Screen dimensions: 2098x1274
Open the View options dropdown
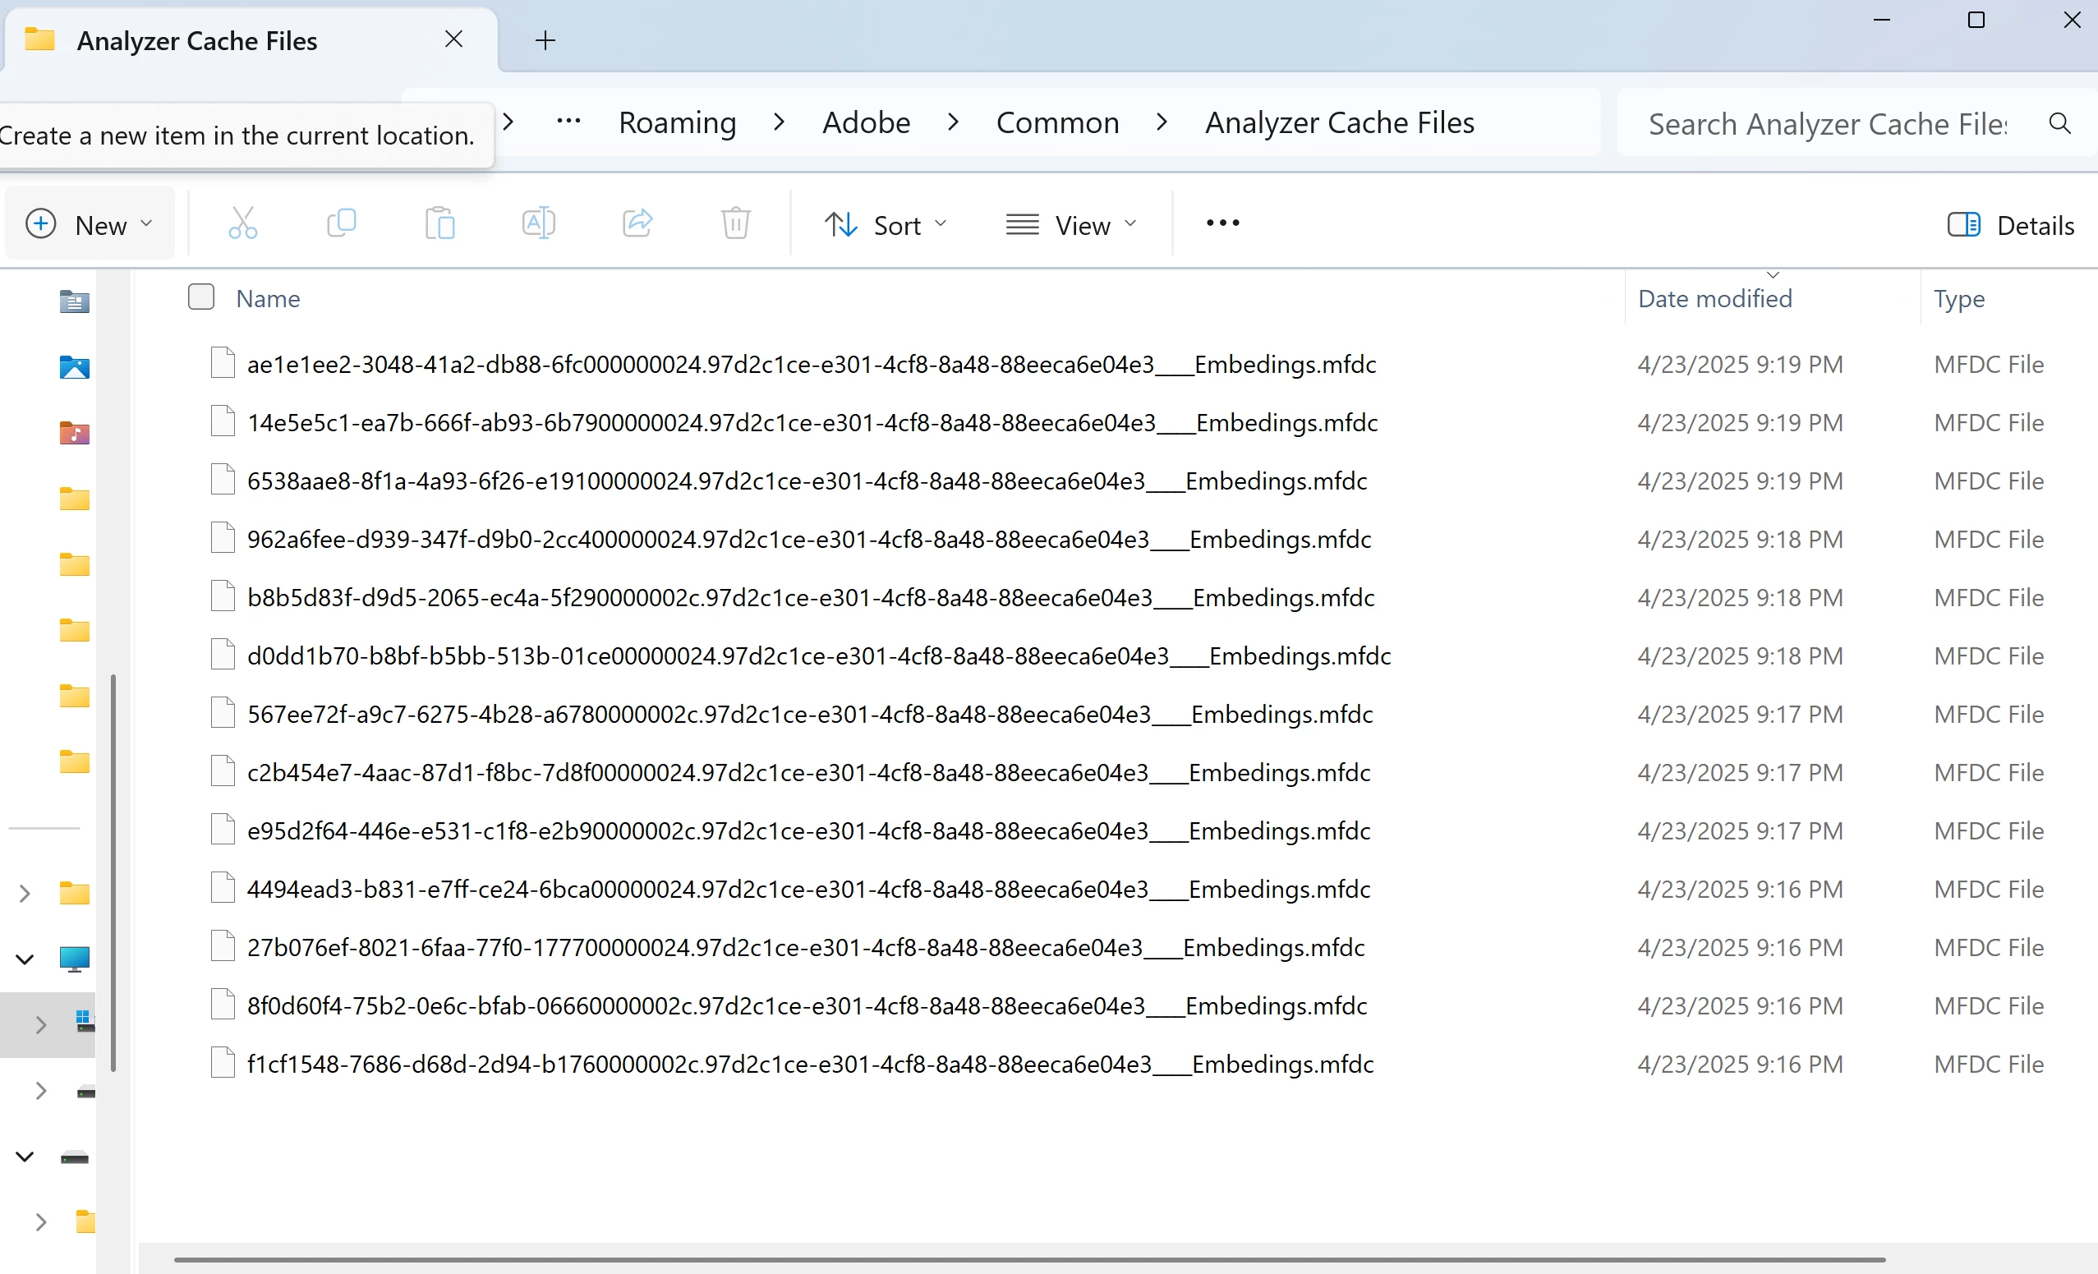coord(1070,225)
